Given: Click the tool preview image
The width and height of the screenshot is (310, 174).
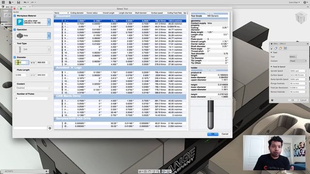Looking at the screenshot, I should [211, 115].
